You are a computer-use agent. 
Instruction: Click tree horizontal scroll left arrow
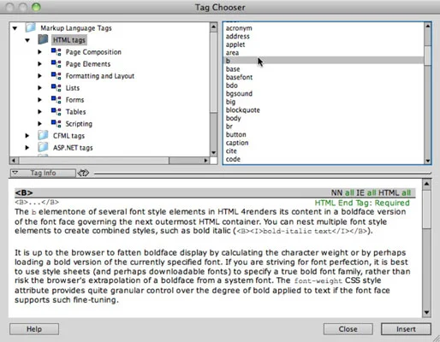pos(14,161)
